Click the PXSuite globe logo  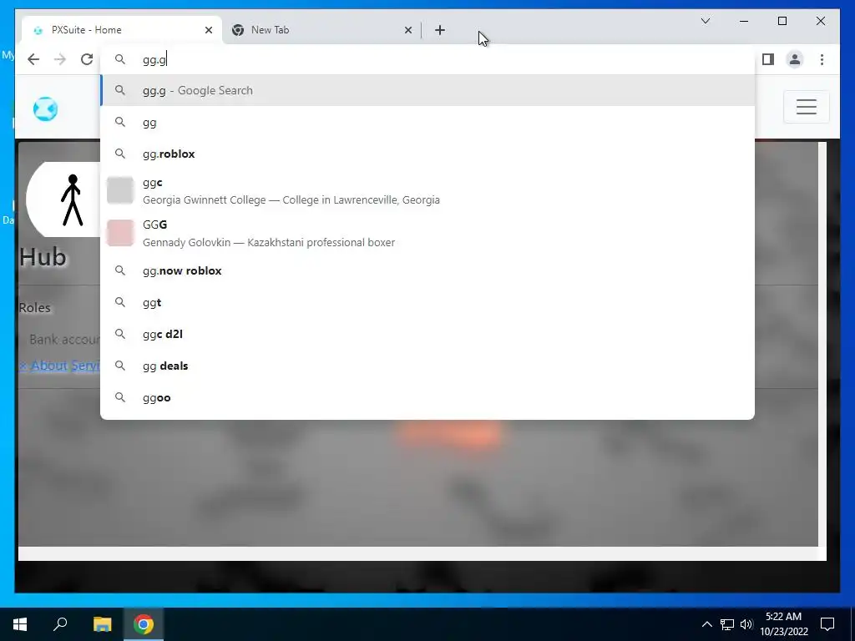[x=45, y=109]
